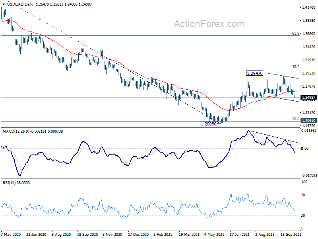Select the 2 Aug 2021 date label

[x=265, y=235]
